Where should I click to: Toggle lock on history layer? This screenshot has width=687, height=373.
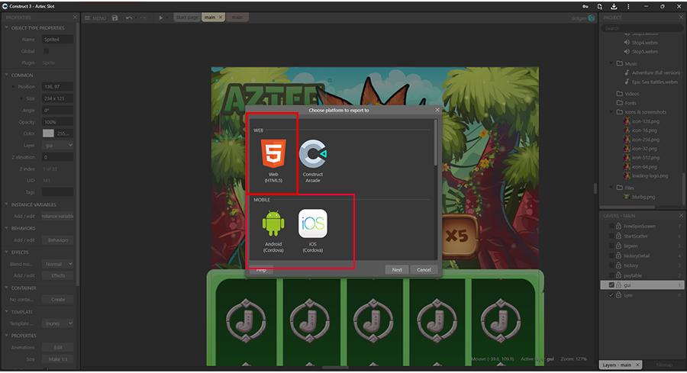click(x=618, y=265)
